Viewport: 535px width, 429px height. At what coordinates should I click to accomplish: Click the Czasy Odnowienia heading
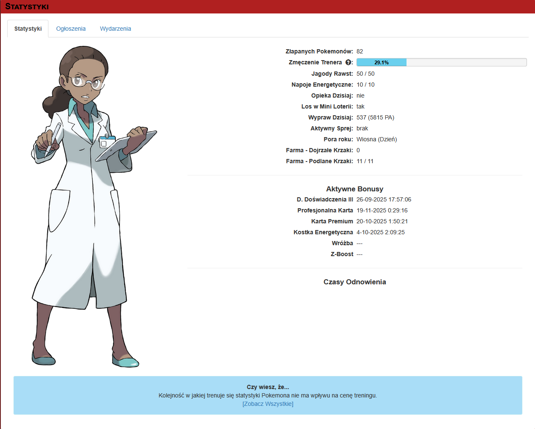355,282
